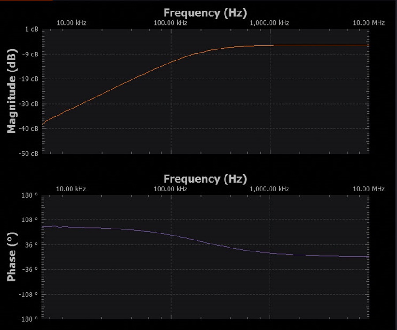Click 10.00 kHz label on magnitude plot

pos(71,23)
